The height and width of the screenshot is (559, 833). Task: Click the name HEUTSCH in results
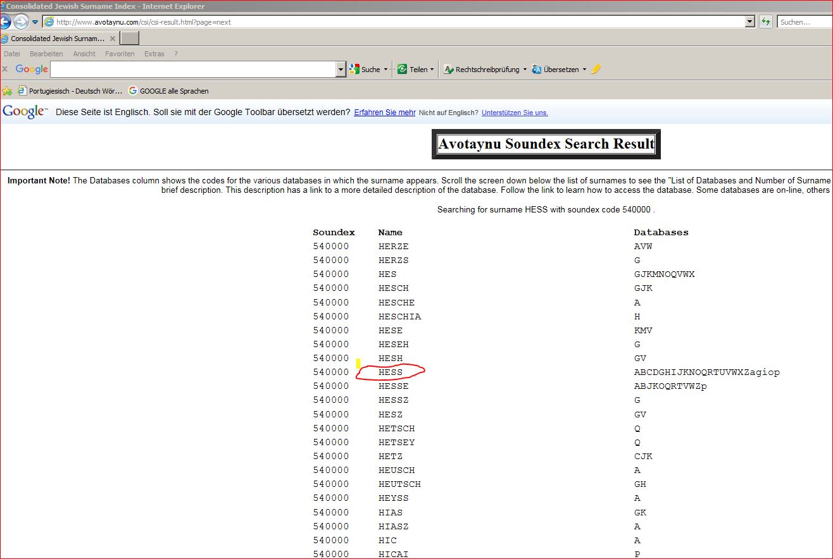click(399, 484)
